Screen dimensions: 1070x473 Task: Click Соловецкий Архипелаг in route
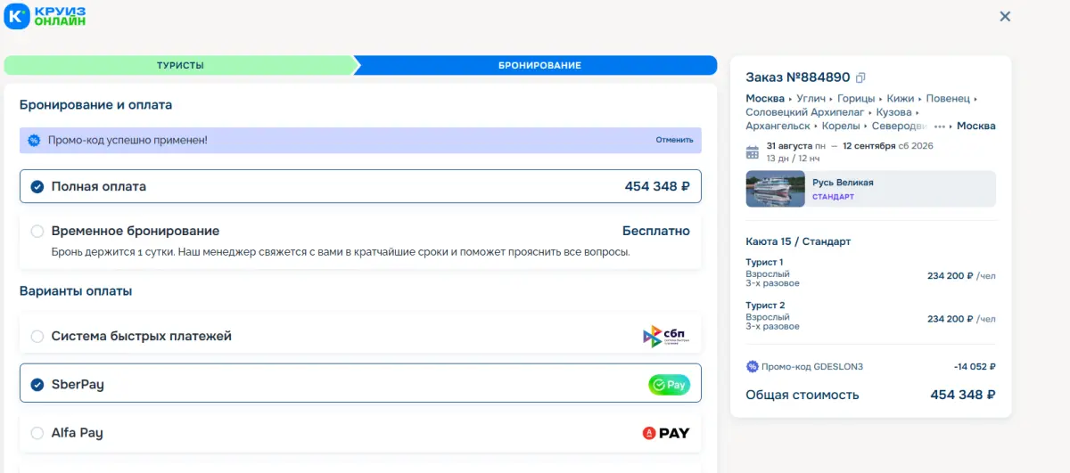tap(805, 112)
